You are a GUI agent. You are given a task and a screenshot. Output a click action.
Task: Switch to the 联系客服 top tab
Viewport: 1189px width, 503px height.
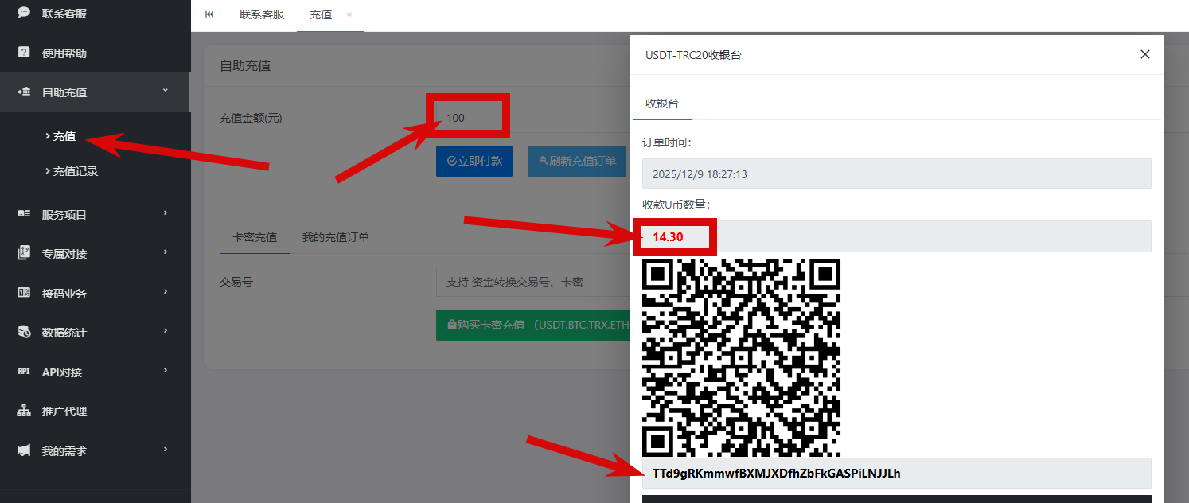(x=262, y=14)
